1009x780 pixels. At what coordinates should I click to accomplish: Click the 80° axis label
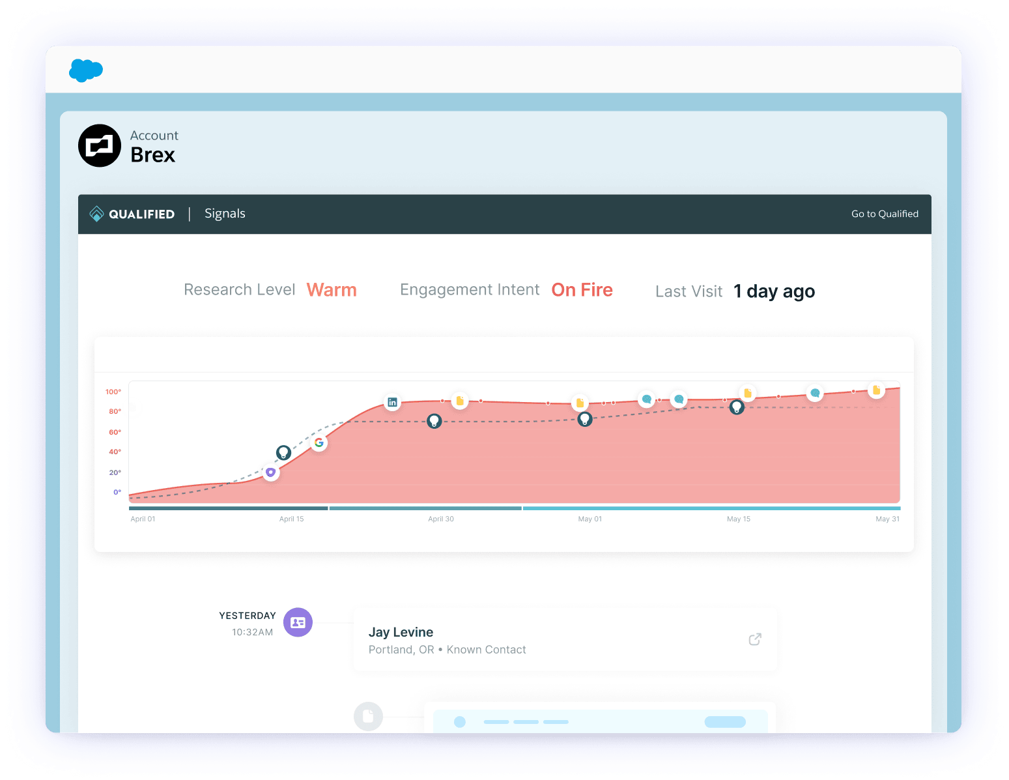pyautogui.click(x=115, y=411)
